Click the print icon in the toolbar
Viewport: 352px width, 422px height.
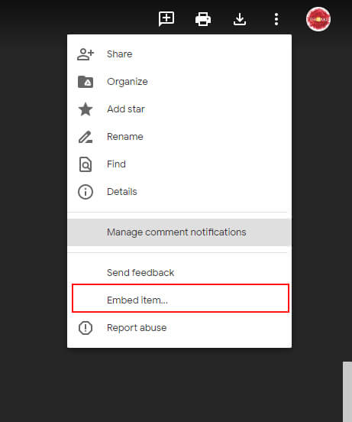(203, 19)
